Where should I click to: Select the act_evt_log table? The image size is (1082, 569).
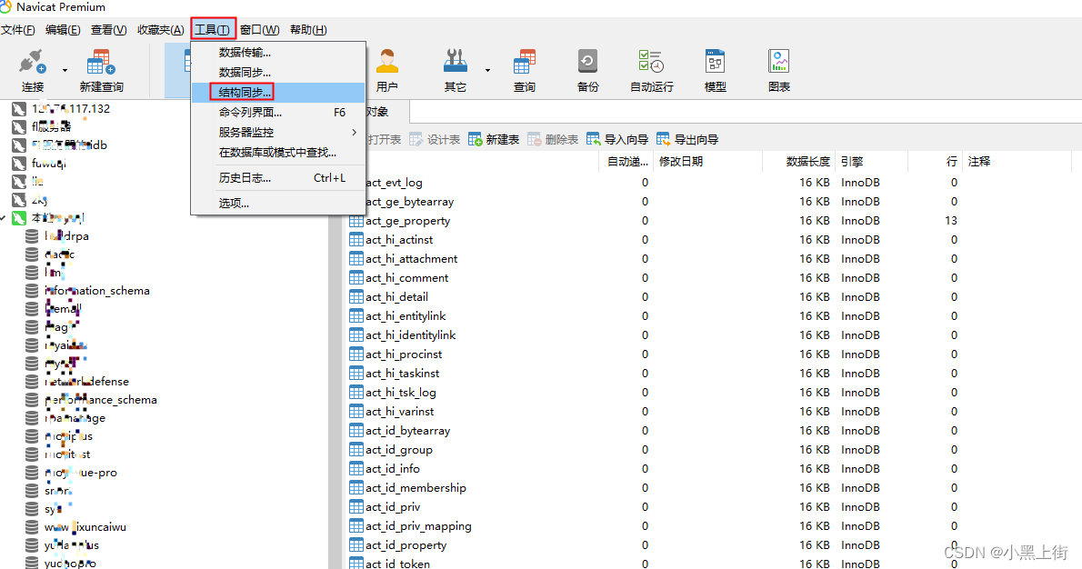[394, 183]
